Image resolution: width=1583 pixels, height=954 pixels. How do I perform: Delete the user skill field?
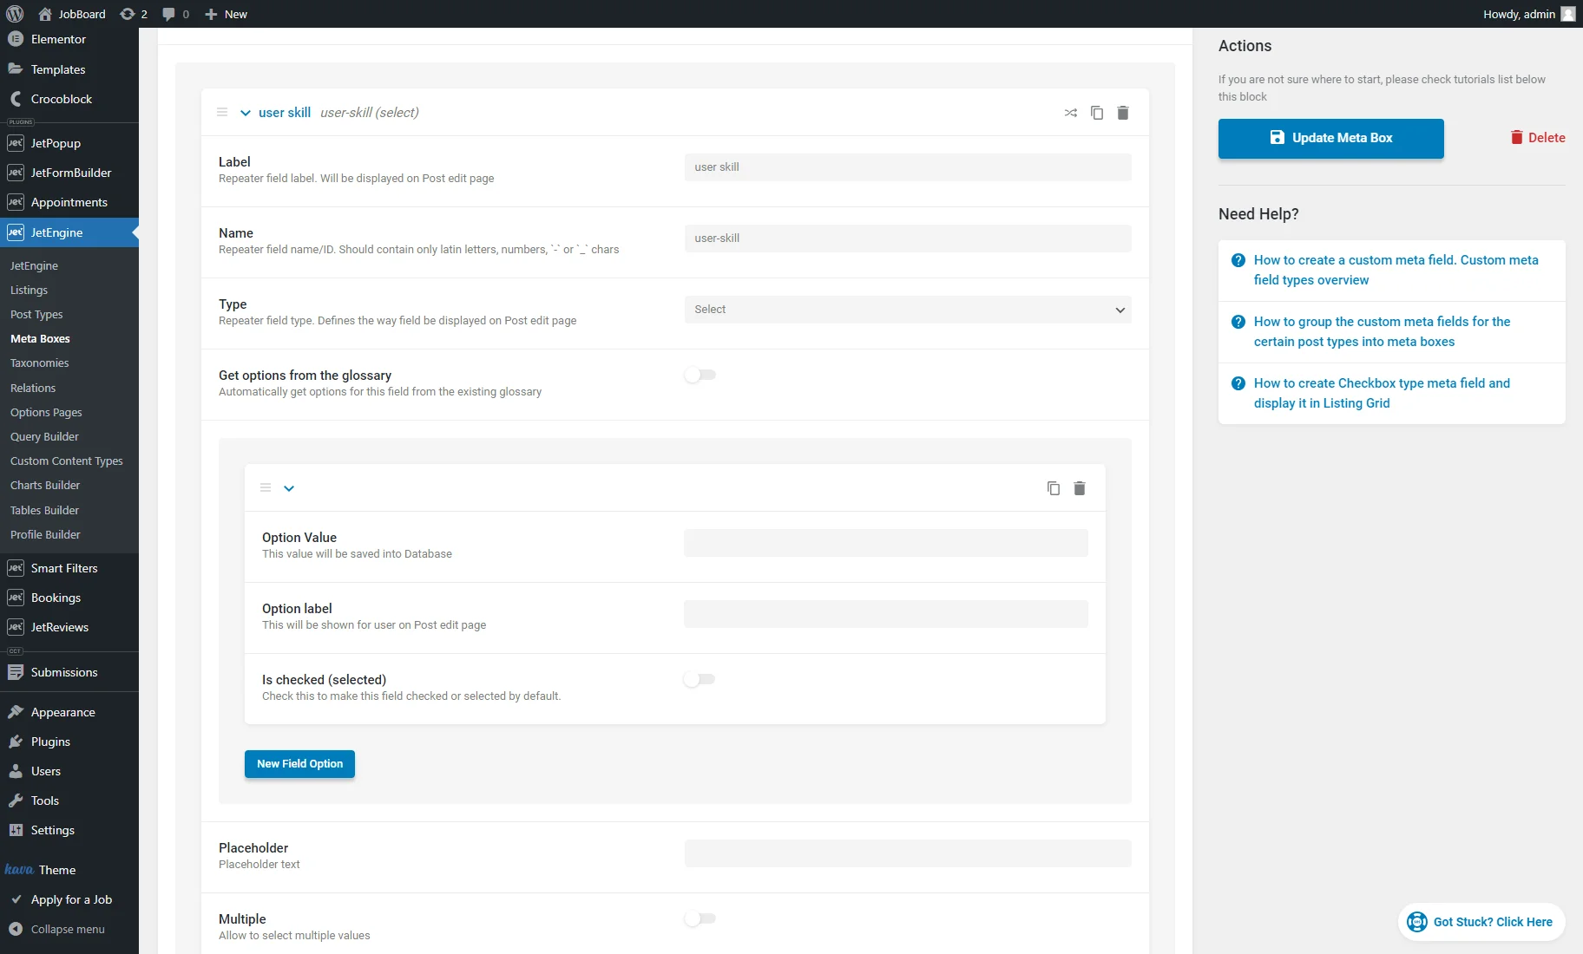pyautogui.click(x=1123, y=113)
